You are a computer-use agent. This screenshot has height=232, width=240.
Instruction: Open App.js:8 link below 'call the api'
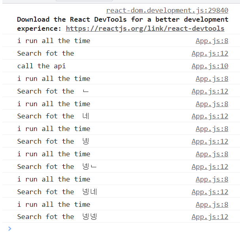pos(212,79)
